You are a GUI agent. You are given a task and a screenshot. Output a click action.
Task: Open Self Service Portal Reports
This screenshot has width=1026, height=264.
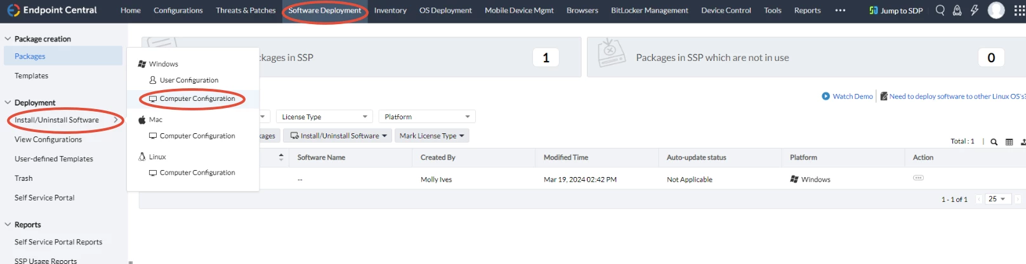58,242
